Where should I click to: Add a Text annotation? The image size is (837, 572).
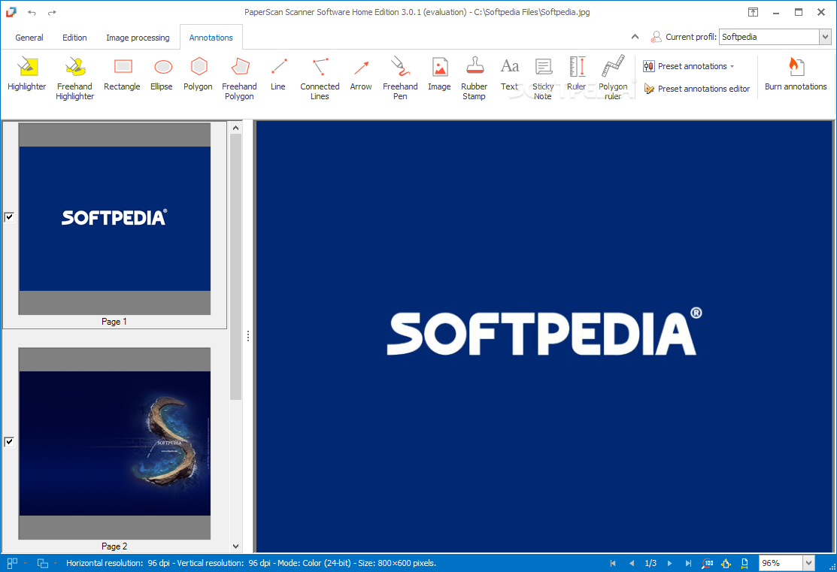pyautogui.click(x=509, y=74)
